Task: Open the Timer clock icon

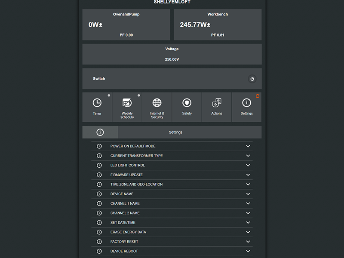Action: [97, 103]
